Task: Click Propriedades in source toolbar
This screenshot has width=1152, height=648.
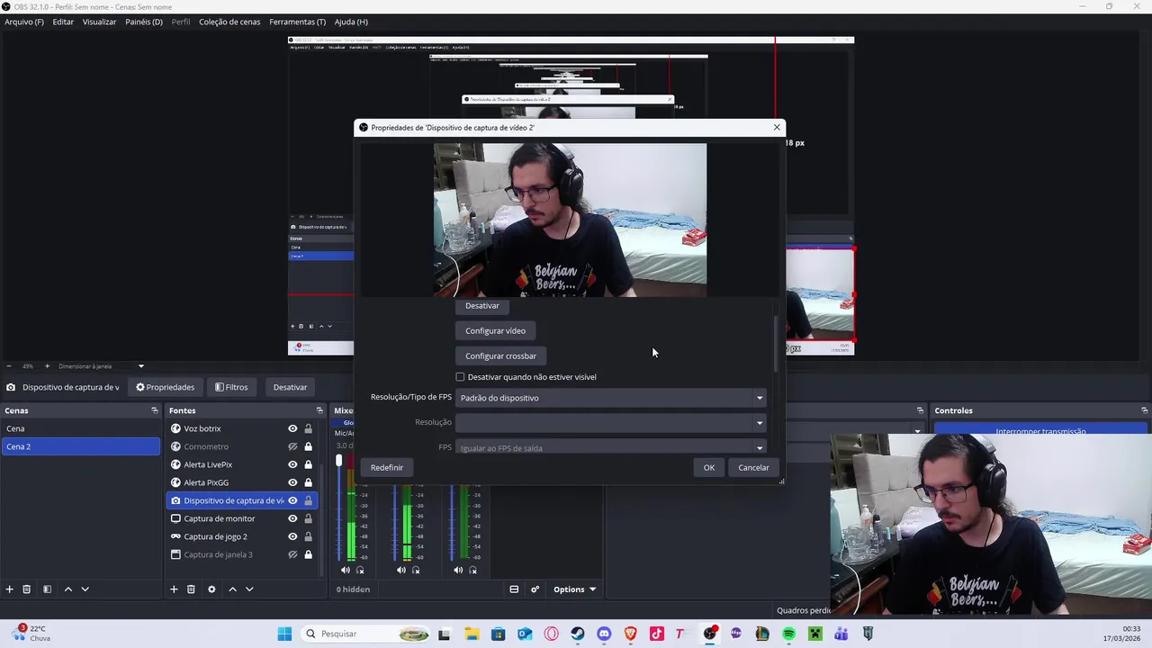Action: [x=165, y=387]
